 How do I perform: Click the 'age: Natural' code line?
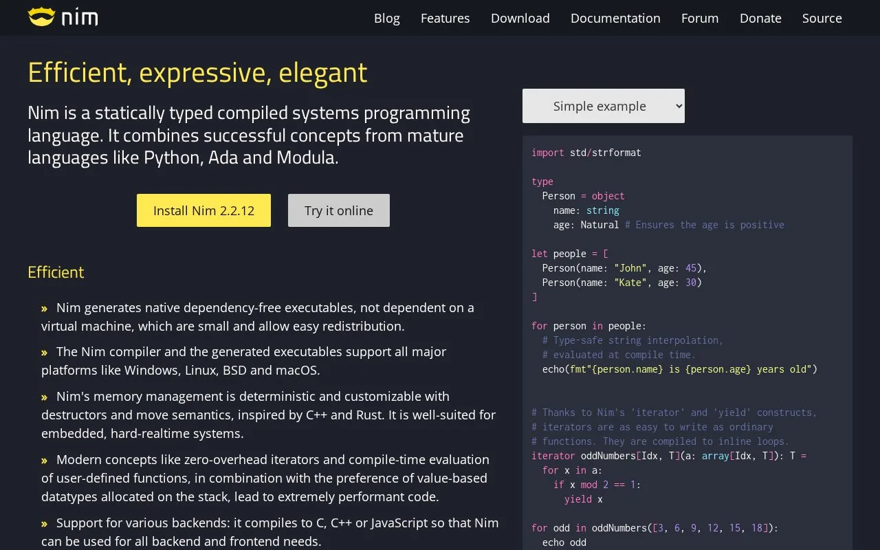point(669,225)
